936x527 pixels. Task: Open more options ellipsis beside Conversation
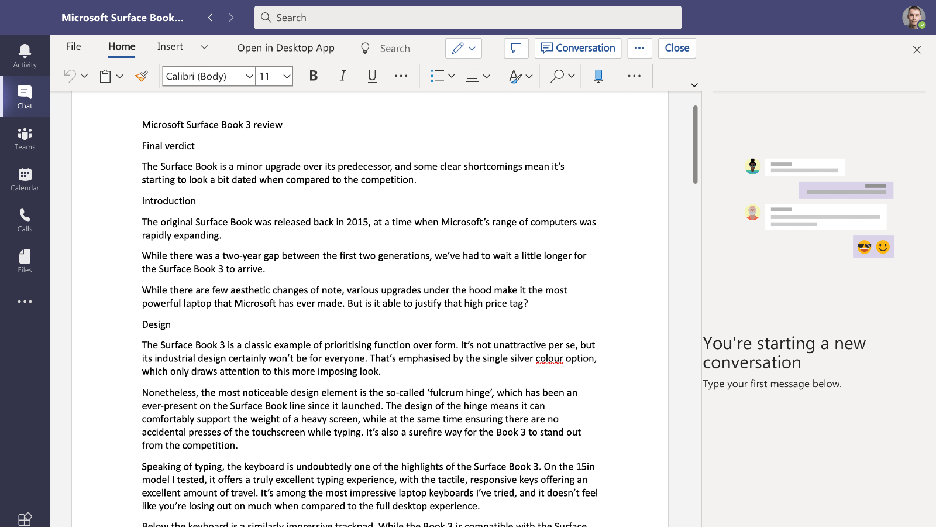(639, 48)
